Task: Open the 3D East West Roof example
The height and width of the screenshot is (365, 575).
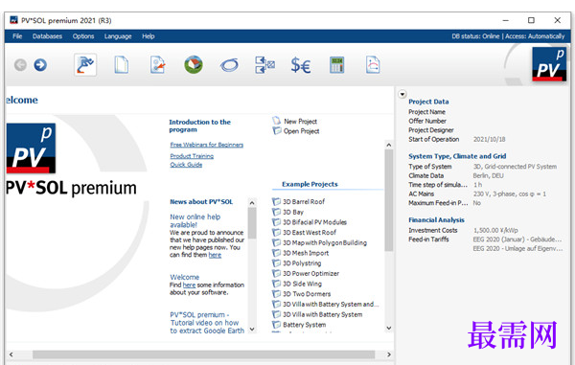Action: [x=310, y=233]
